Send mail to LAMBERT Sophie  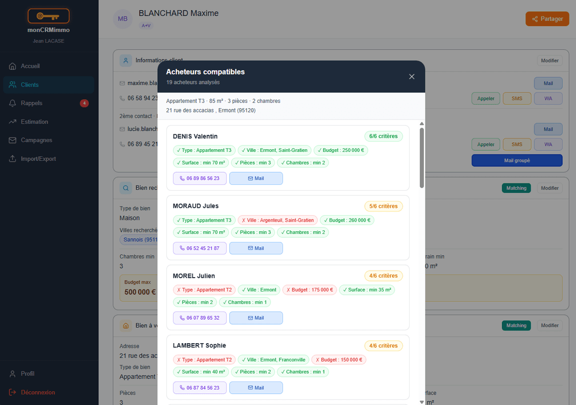point(256,388)
